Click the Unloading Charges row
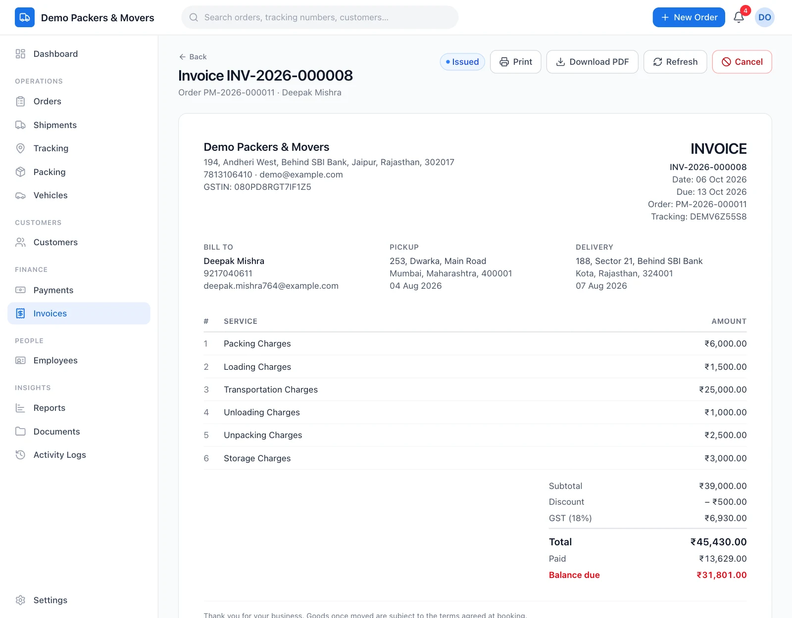The image size is (792, 618). 475,412
